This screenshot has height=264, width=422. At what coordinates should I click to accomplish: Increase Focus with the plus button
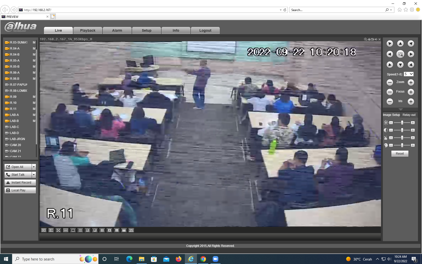(411, 92)
